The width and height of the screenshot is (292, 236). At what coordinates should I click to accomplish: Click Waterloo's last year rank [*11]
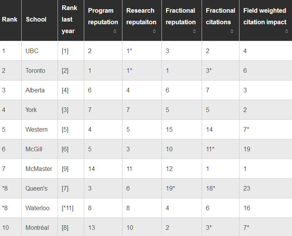pyautogui.click(x=68, y=208)
